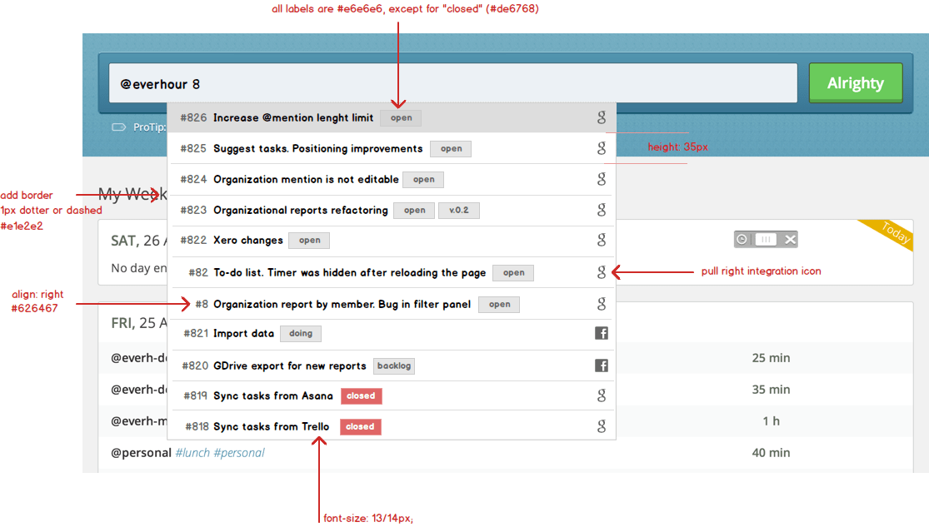The image size is (929, 527).
Task: Choose 'Organization mention is not editable' suggestion
Action: pos(307,179)
